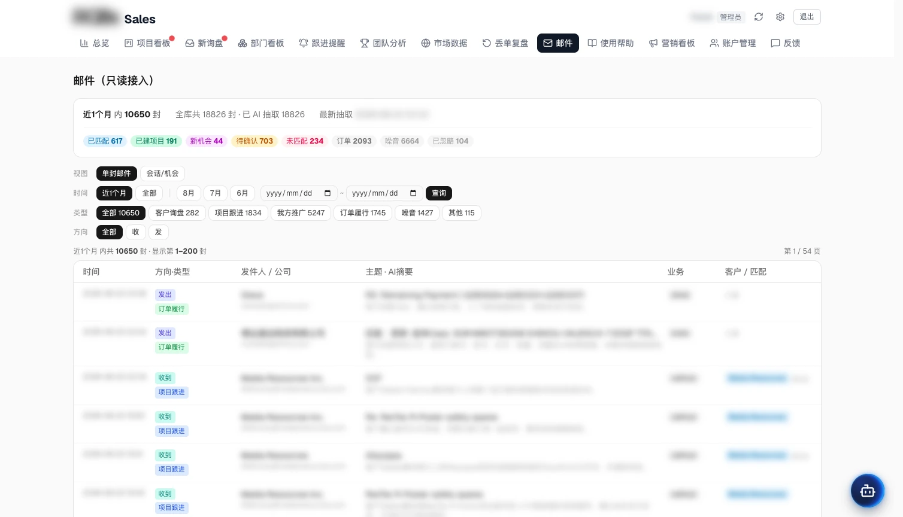This screenshot has height=517, width=903.
Task: Open 使用帮助 help page
Action: (x=611, y=43)
